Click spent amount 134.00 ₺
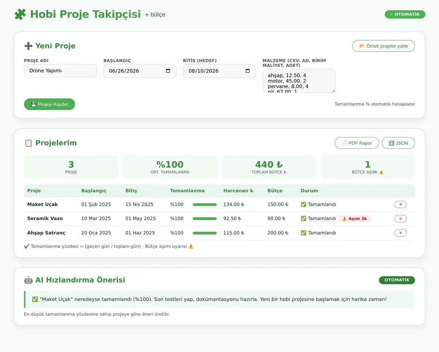Screen dimensions: 439x352 pos(234,204)
